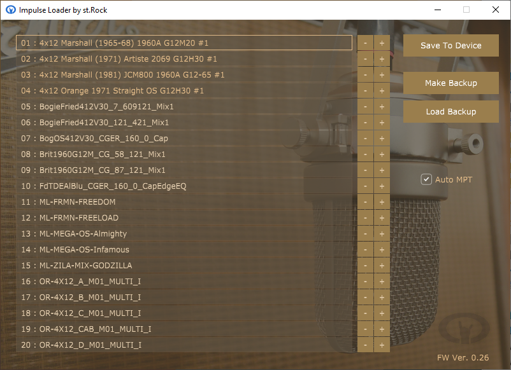
Task: Click plus for slot 17 OR-4X12_B
Action: [382, 298]
